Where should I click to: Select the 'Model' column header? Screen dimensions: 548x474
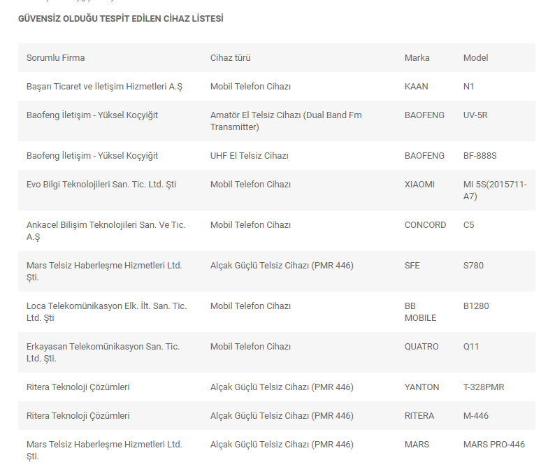pos(475,57)
